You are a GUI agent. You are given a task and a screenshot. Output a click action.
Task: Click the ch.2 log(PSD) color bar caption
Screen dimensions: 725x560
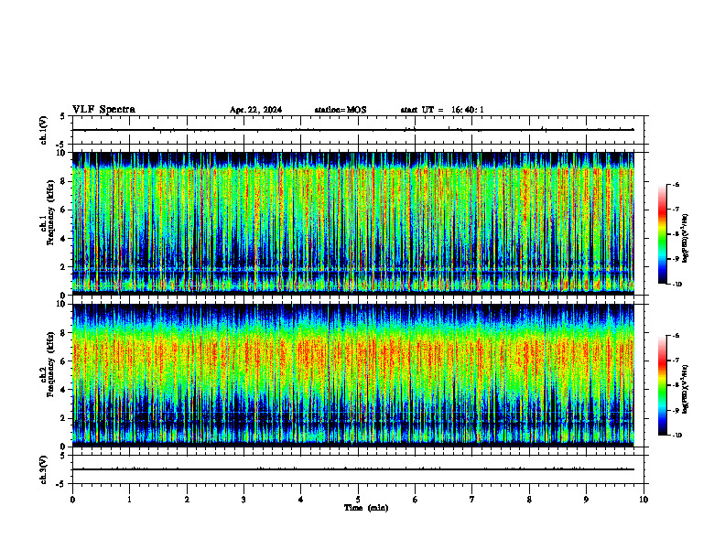coord(686,390)
